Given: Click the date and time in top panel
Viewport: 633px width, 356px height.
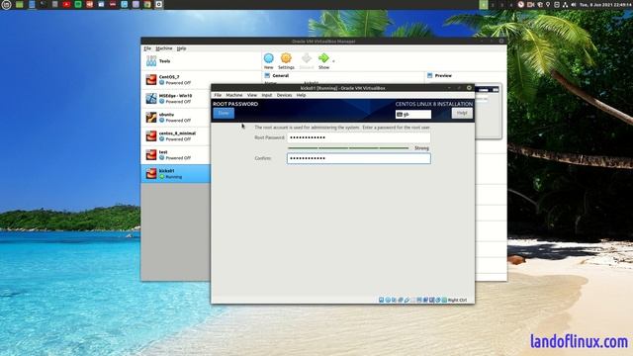Looking at the screenshot, I should click(x=606, y=5).
